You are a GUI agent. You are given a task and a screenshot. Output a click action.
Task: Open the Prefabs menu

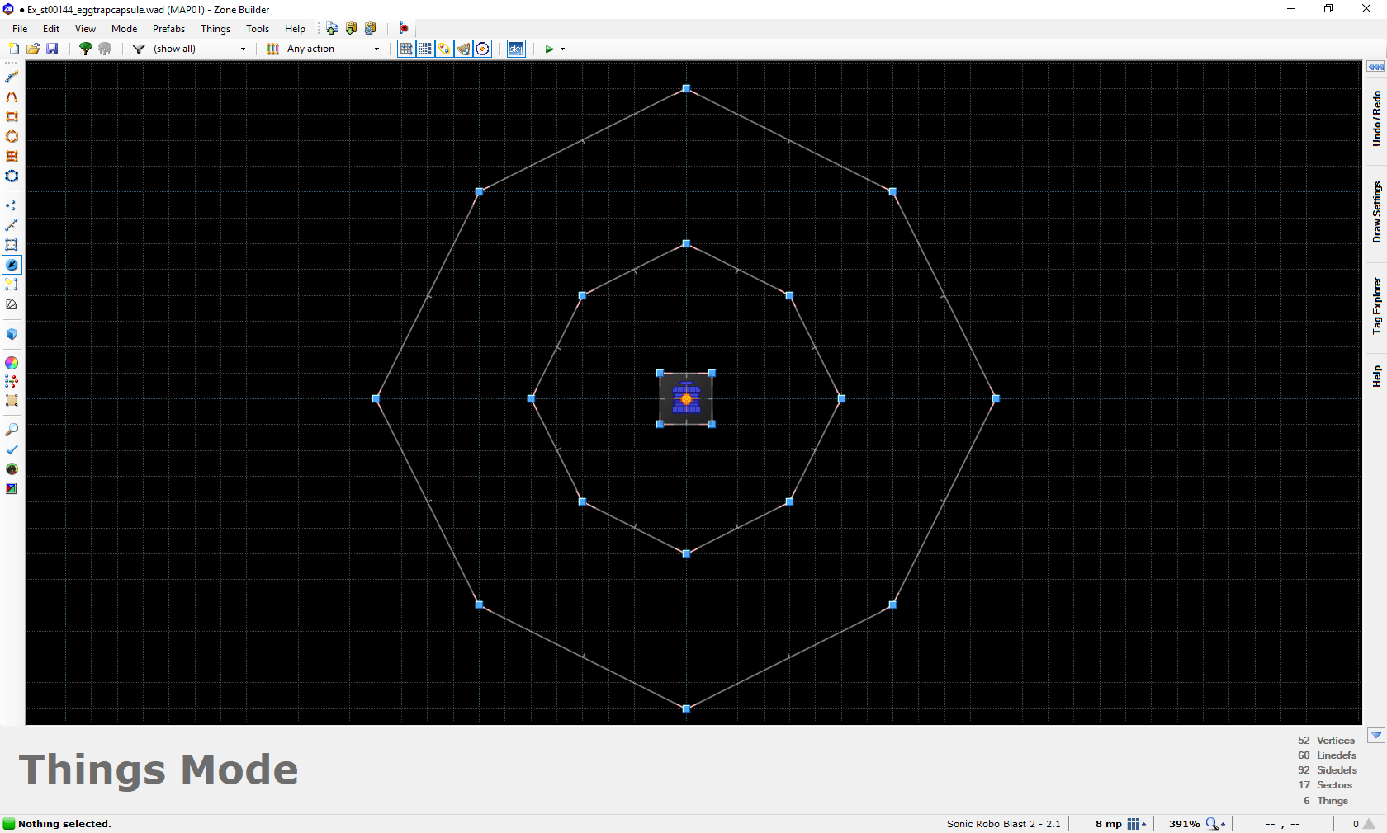(168, 29)
